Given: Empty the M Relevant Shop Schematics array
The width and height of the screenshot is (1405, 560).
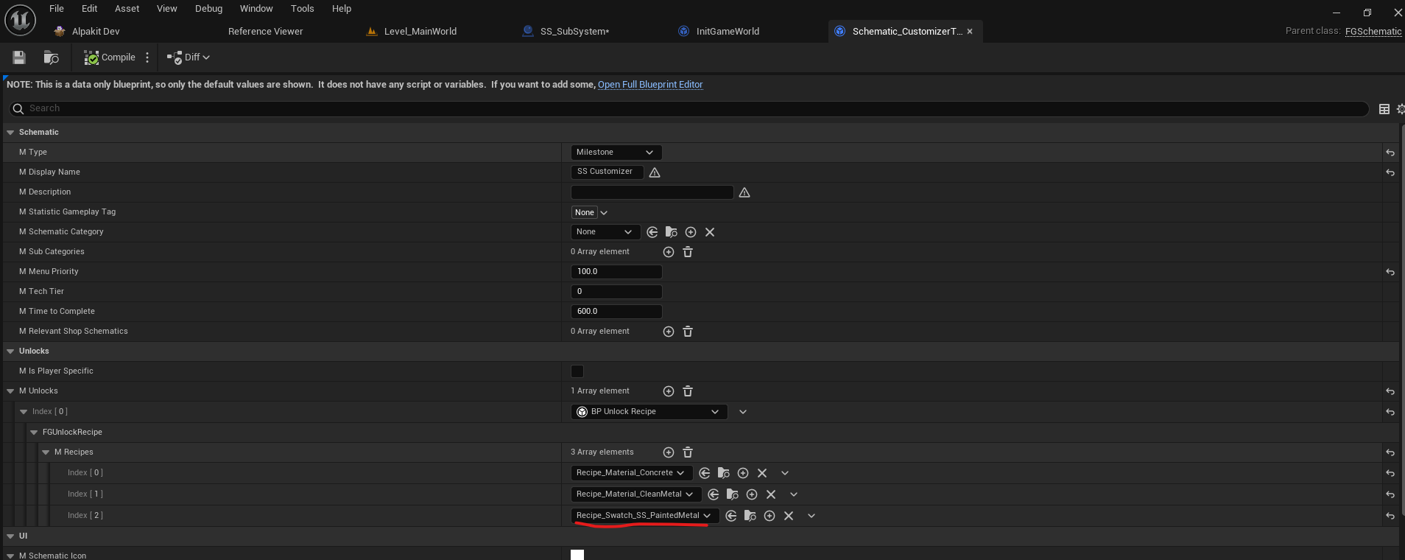Looking at the screenshot, I should [688, 332].
